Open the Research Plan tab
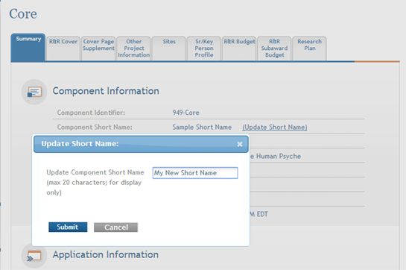The image size is (406, 270). [309, 48]
